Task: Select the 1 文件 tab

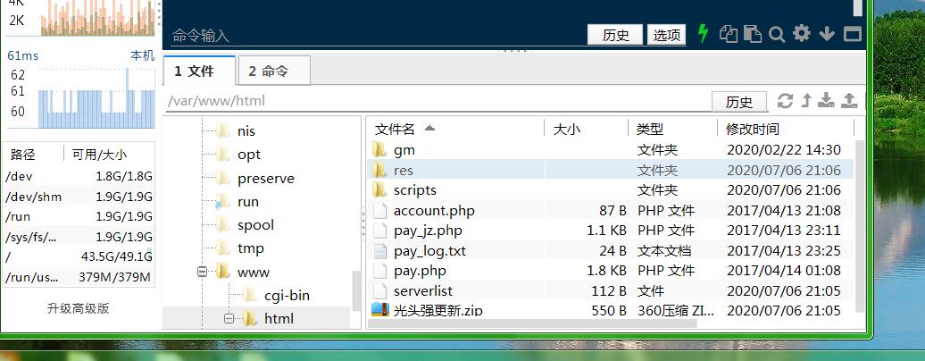Action: click(x=198, y=71)
